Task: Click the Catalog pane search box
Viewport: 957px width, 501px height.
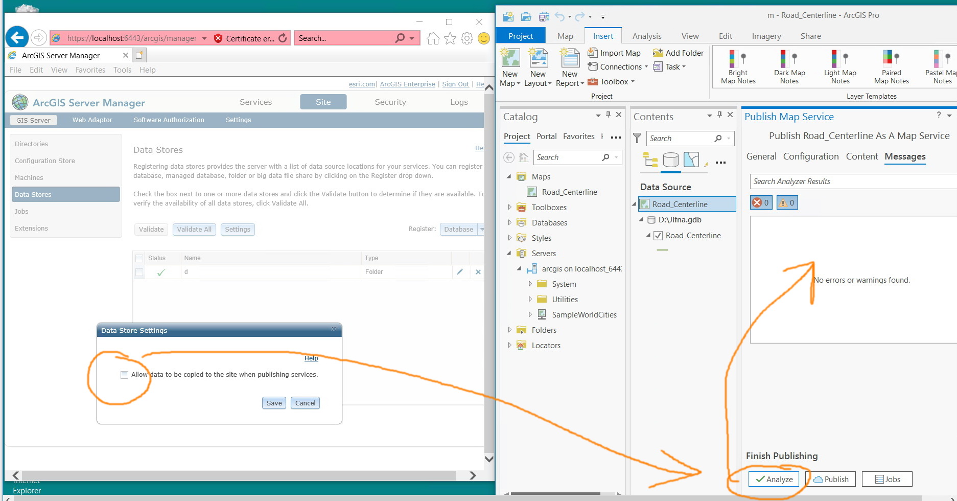Action: tap(577, 157)
